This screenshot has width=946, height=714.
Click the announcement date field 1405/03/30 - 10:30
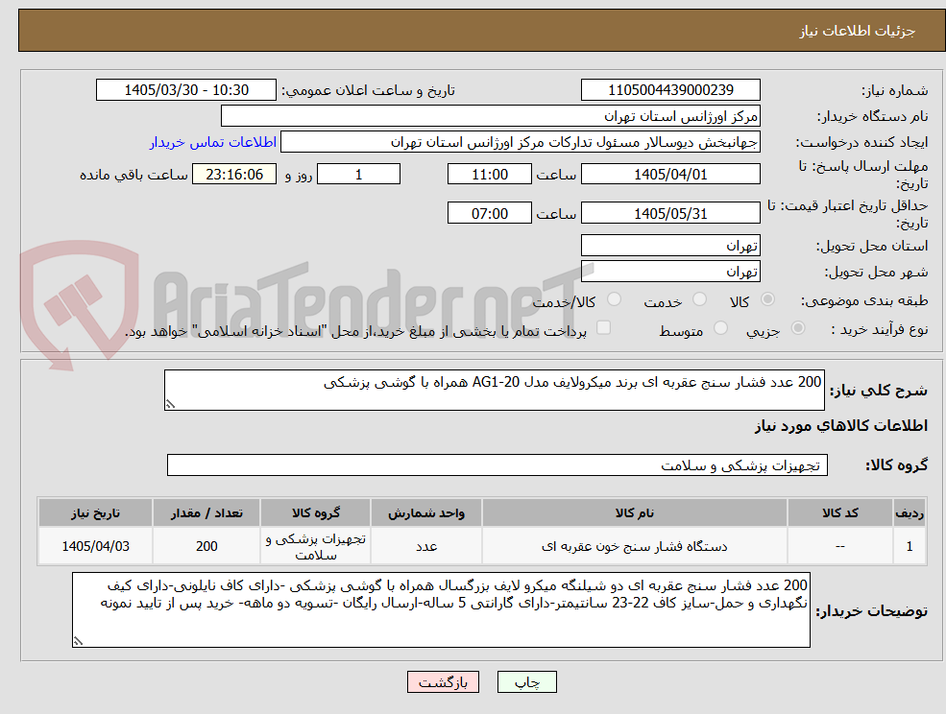pos(185,90)
